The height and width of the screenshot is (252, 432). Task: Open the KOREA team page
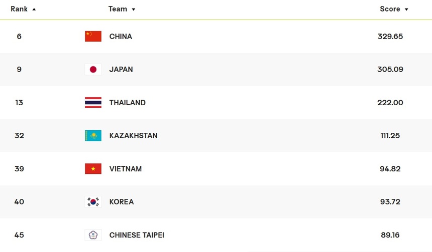click(x=122, y=202)
